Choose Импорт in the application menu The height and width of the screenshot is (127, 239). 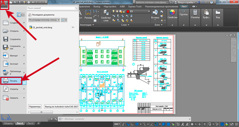[x=14, y=56]
